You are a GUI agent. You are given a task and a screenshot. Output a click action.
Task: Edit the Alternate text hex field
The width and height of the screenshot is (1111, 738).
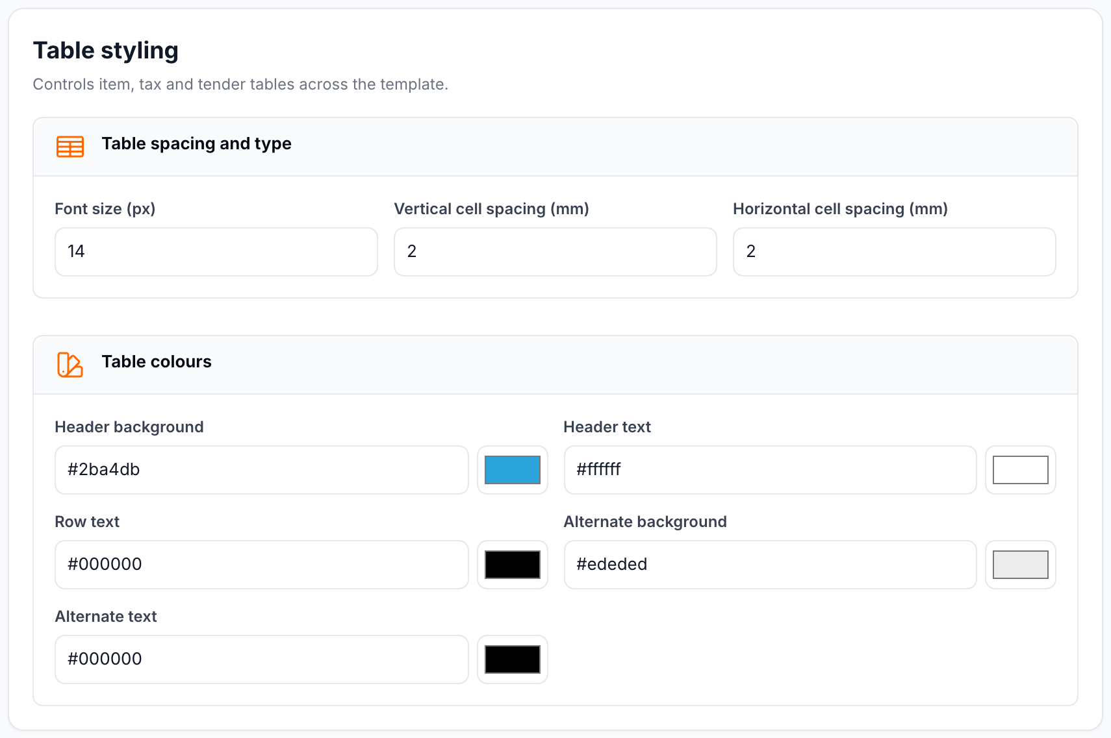[262, 659]
